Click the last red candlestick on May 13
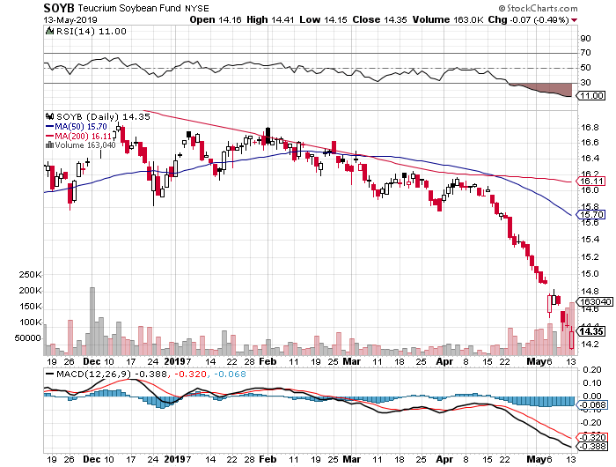Viewport: 616px width, 467px height. click(571, 340)
